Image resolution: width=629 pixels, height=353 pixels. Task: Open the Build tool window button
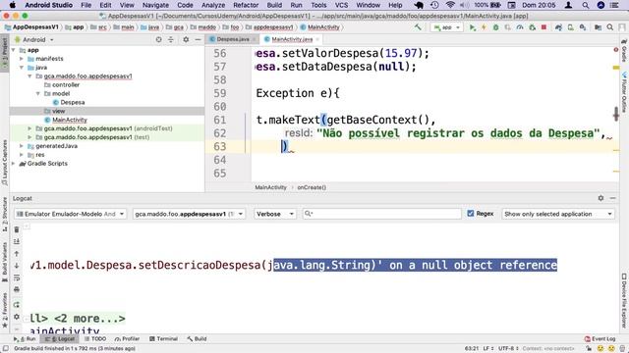pos(197,338)
